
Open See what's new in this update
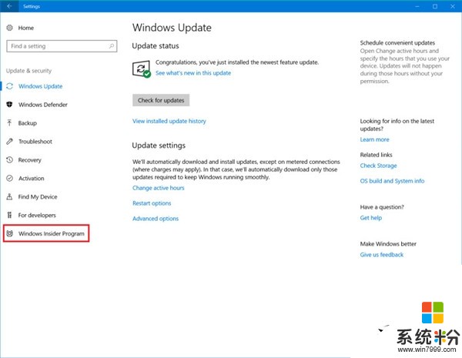[193, 73]
